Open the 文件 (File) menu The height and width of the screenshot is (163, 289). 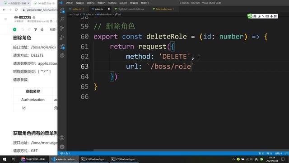coord(69,3)
